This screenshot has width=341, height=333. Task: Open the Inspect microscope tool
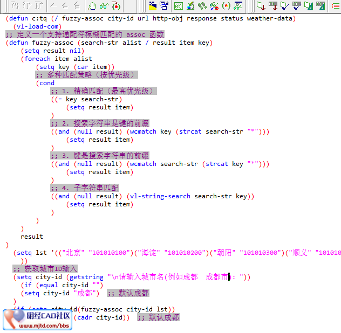[x=190, y=6]
